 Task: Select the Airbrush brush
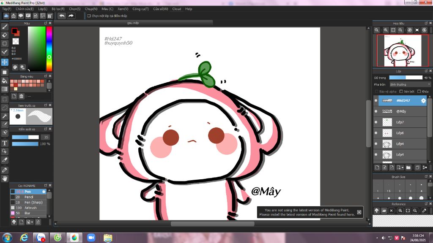(x=28, y=208)
